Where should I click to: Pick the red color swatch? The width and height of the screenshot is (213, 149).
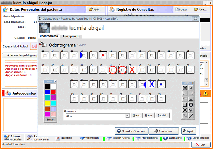(x=53, y=92)
